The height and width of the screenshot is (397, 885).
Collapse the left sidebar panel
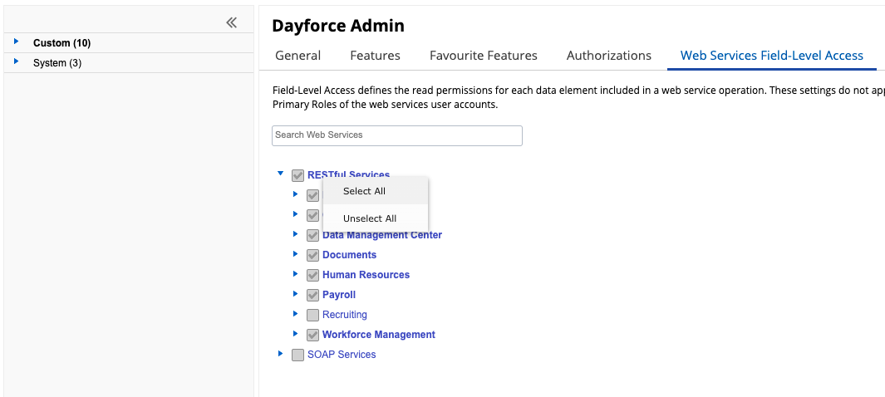click(232, 22)
